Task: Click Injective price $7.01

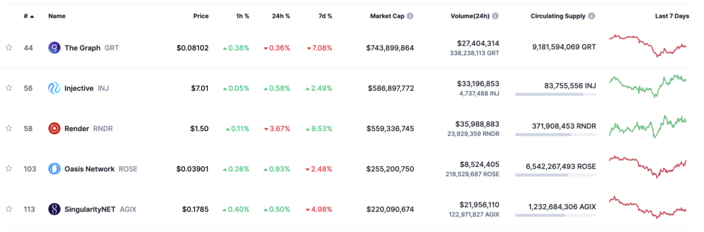Action: pyautogui.click(x=200, y=88)
